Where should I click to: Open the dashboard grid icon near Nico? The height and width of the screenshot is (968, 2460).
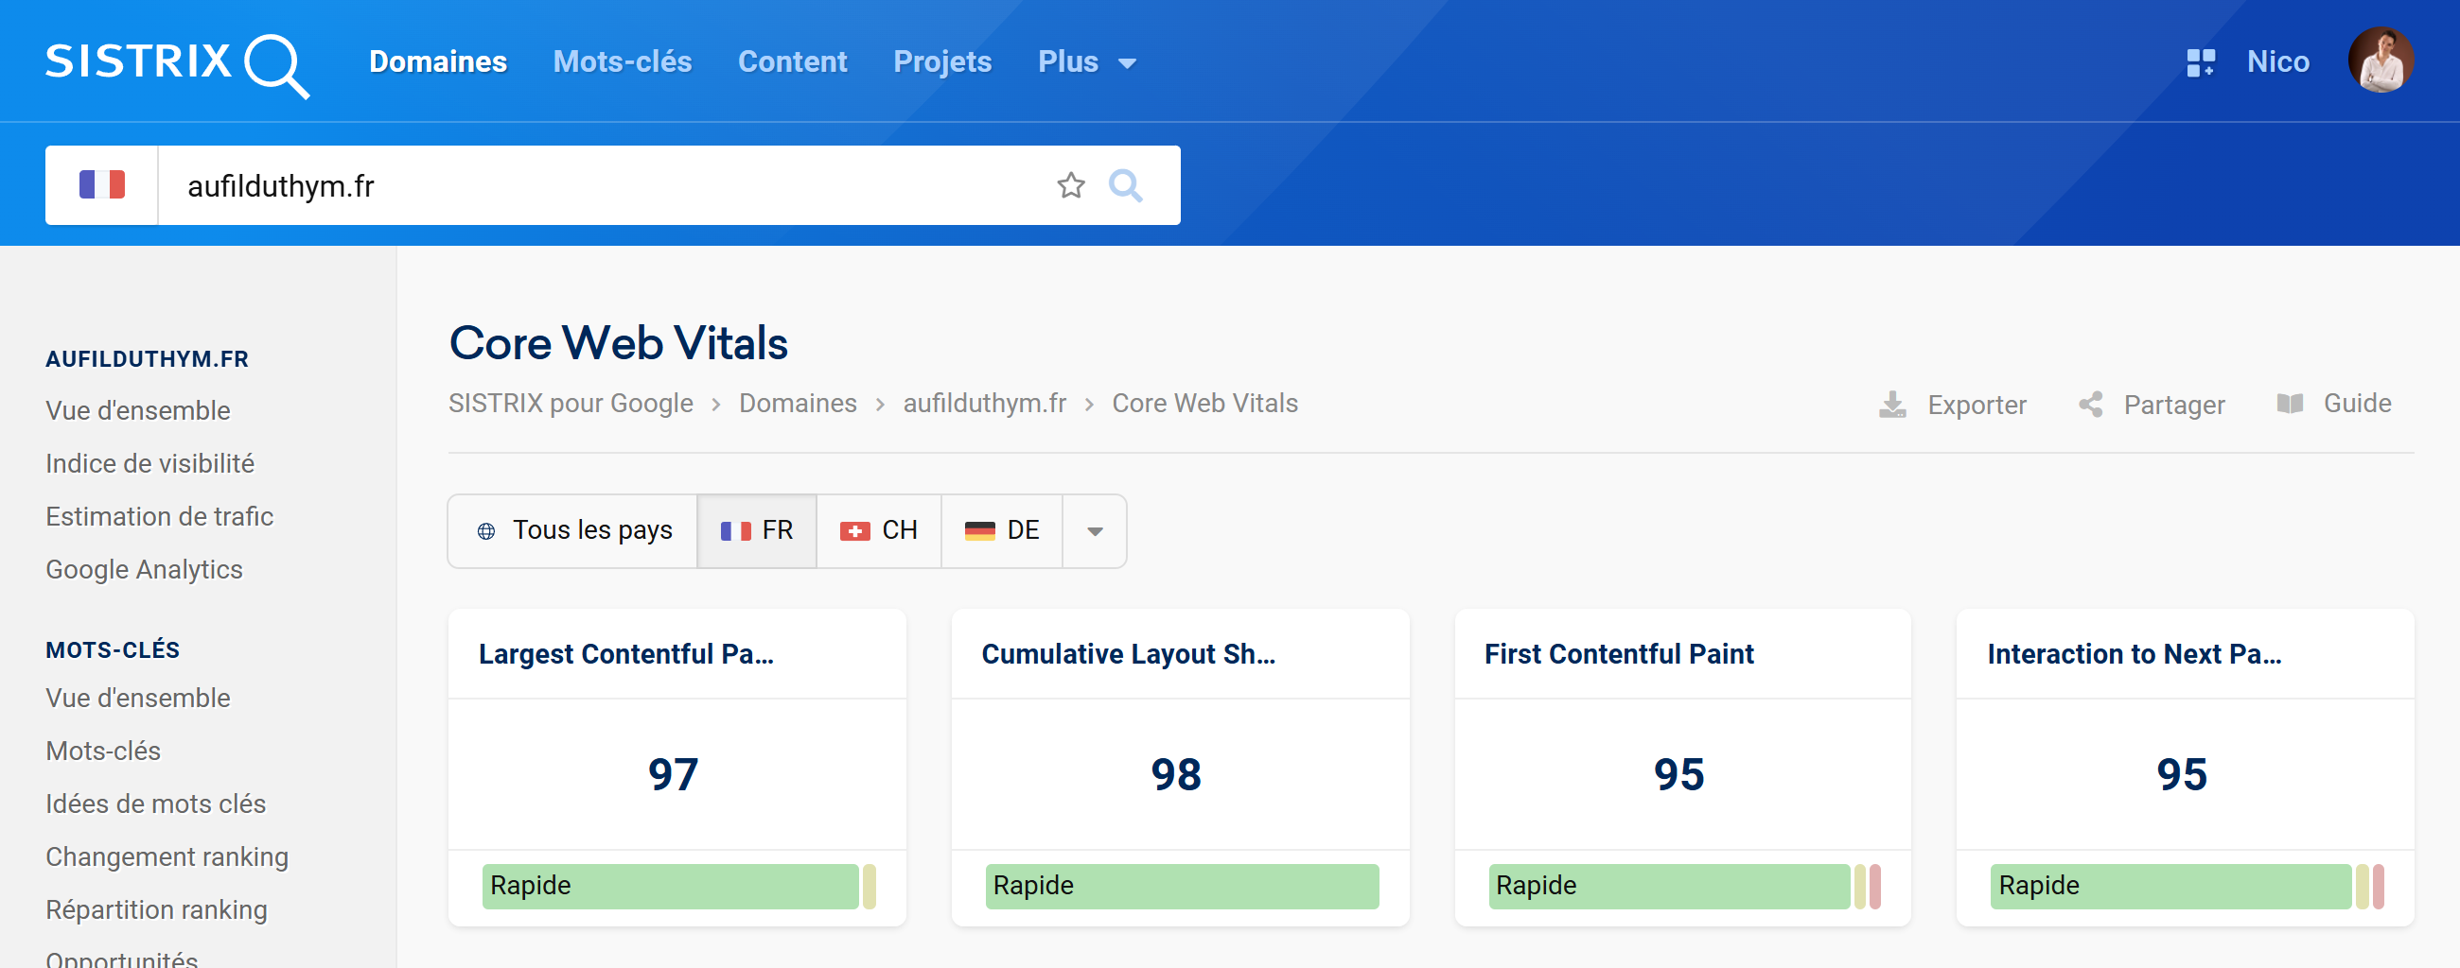pyautogui.click(x=2199, y=63)
